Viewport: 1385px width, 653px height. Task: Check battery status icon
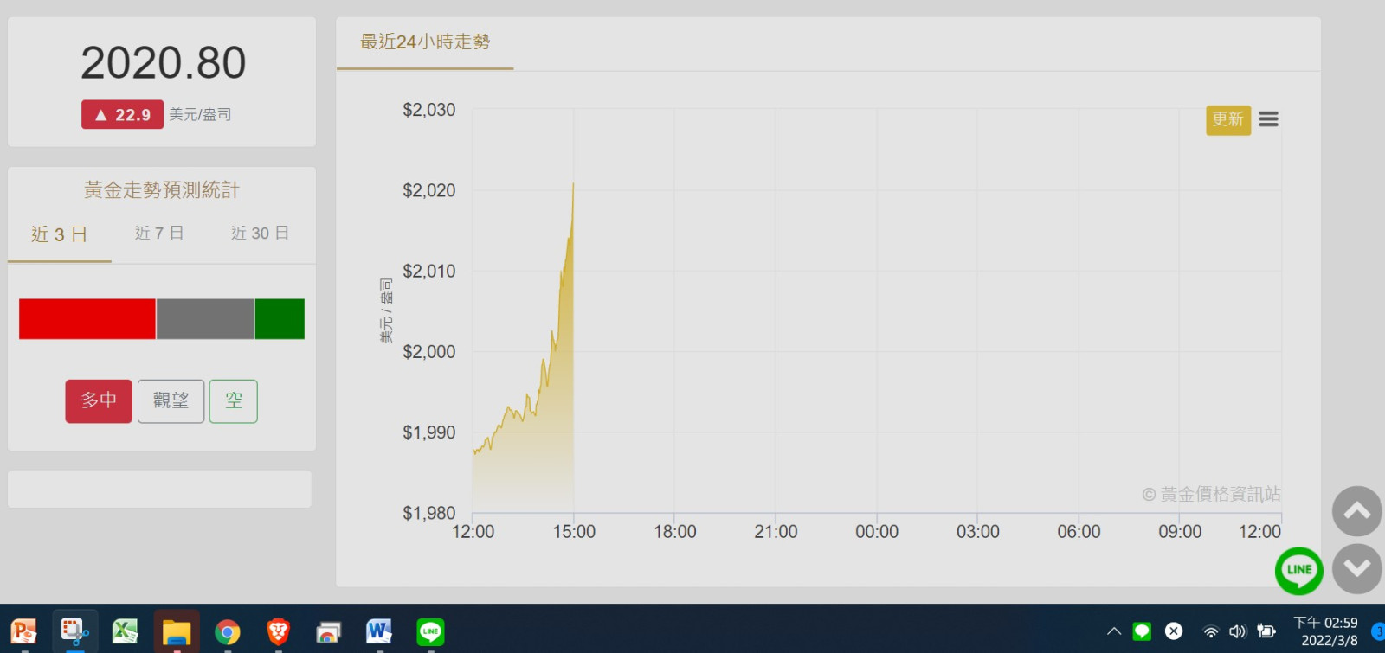pos(1266,631)
